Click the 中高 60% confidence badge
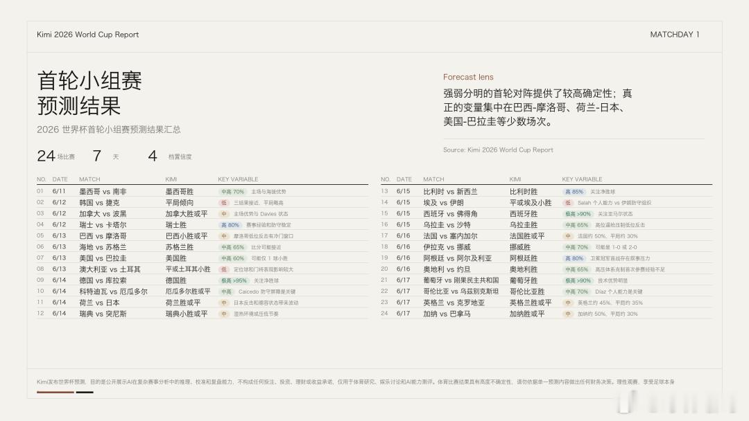749x421 pixels. pyautogui.click(x=232, y=258)
